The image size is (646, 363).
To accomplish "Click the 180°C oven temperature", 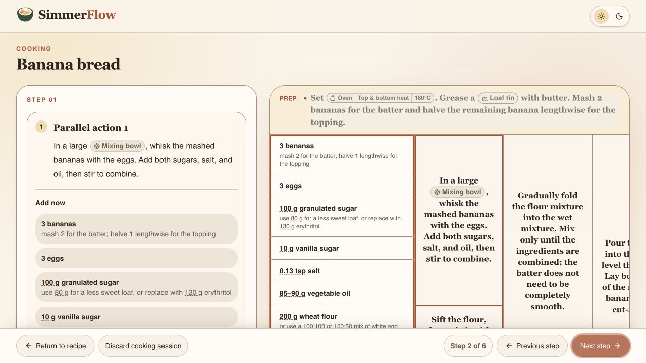I will click(x=423, y=98).
